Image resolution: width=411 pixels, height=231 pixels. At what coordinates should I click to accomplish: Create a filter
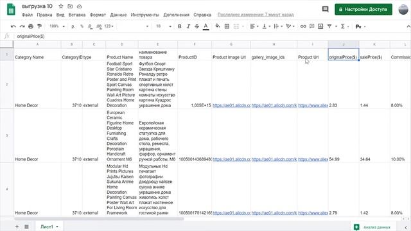[x=329, y=26]
